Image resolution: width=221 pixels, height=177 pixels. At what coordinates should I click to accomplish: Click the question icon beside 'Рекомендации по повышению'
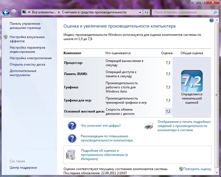[72, 138]
